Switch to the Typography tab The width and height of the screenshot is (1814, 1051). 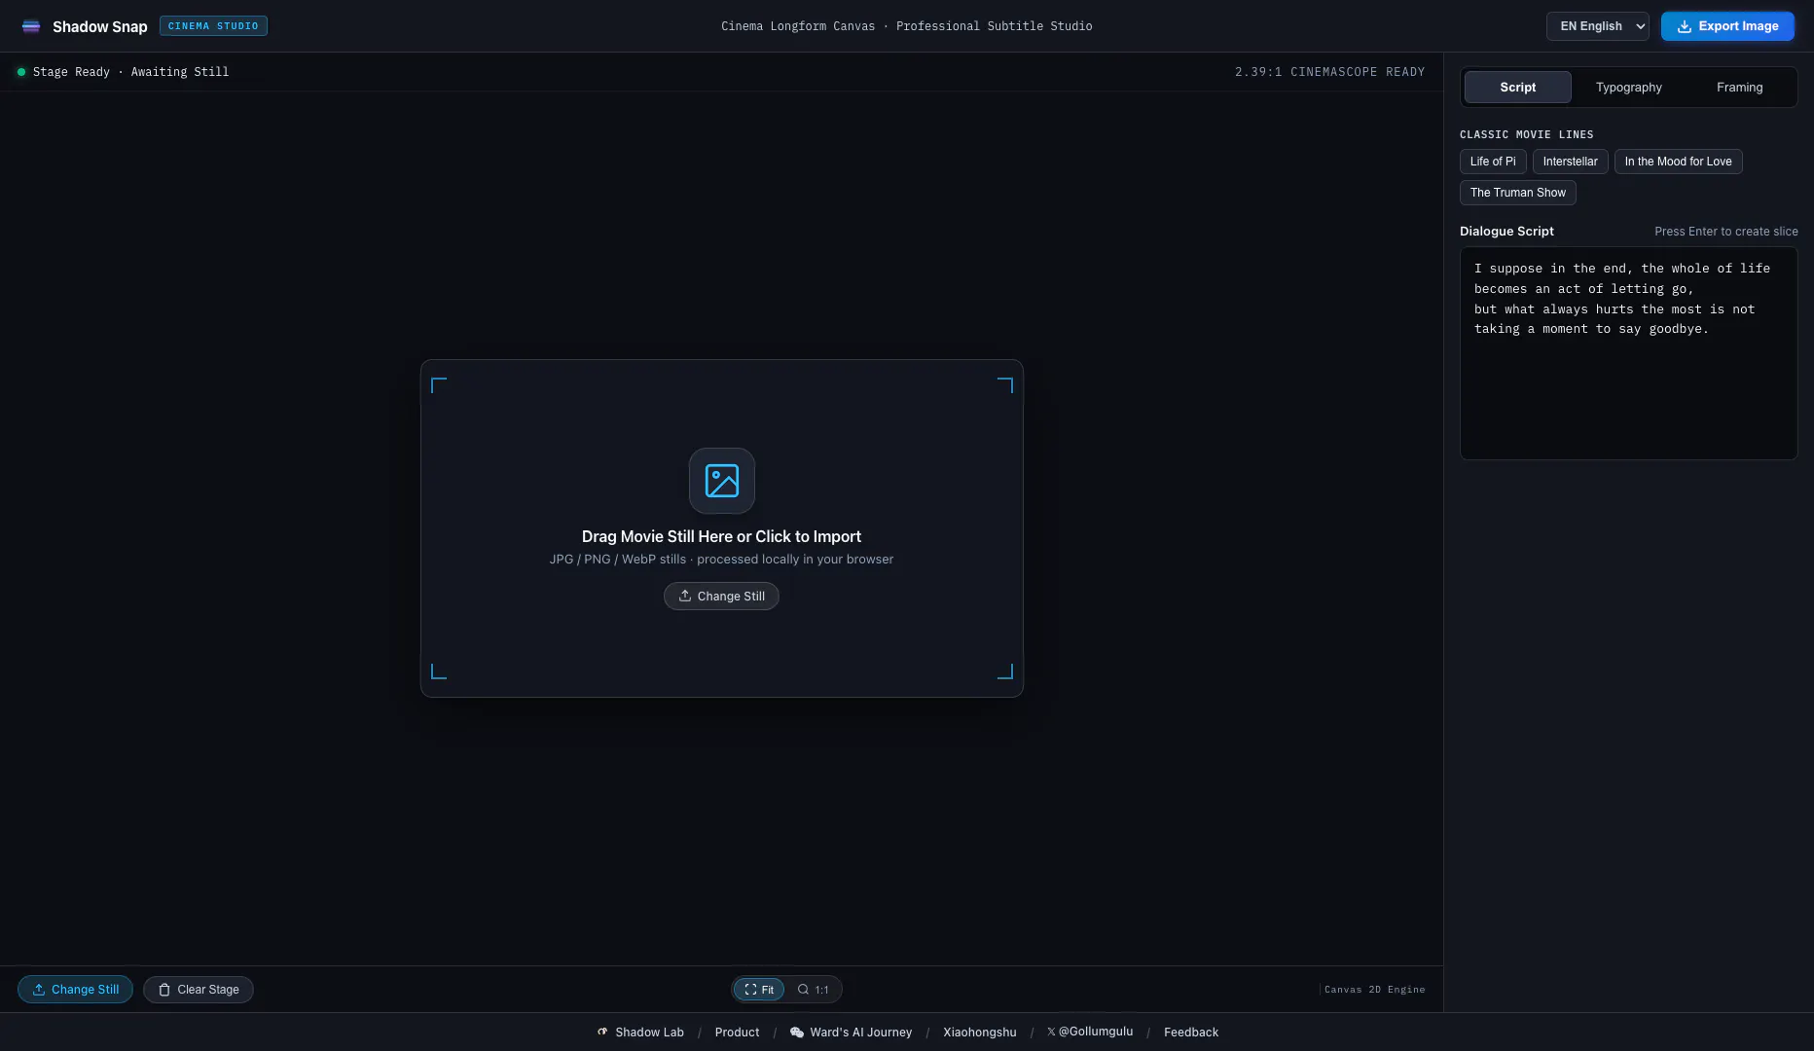1629,88
